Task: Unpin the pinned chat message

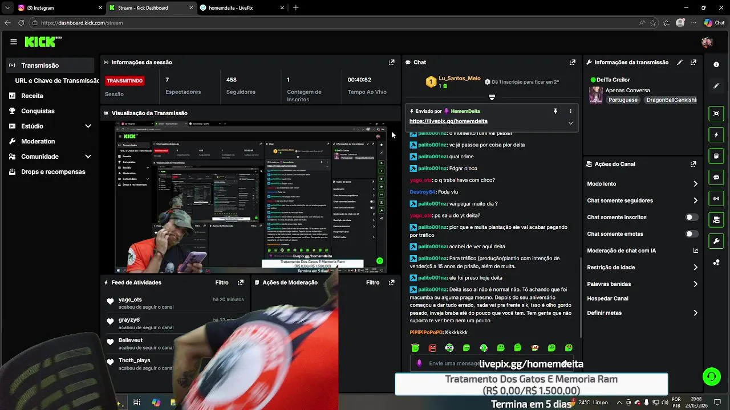Action: point(555,111)
